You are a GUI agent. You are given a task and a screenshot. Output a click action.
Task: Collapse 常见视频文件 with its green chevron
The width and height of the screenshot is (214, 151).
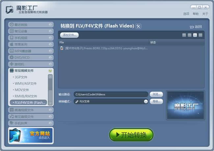click(x=50, y=71)
